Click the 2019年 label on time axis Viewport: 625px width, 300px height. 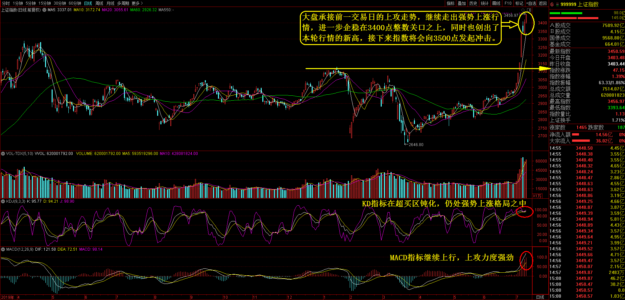(x=8, y=297)
